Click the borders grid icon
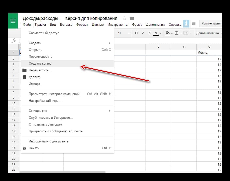This screenshot has height=181, width=230. point(177,33)
